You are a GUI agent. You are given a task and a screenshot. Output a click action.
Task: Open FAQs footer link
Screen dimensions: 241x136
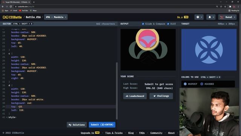tap(142, 133)
